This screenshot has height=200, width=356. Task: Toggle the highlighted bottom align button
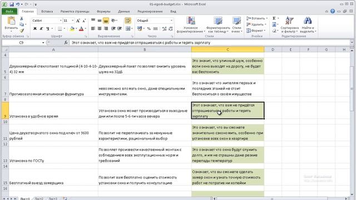[106, 21]
